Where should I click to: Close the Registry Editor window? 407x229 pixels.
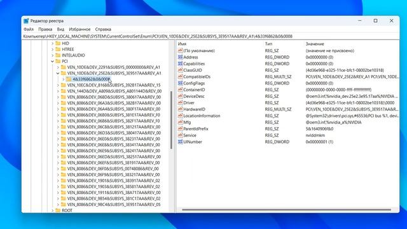point(392,21)
